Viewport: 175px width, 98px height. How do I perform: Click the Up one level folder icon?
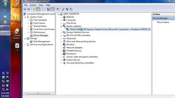[34, 9]
